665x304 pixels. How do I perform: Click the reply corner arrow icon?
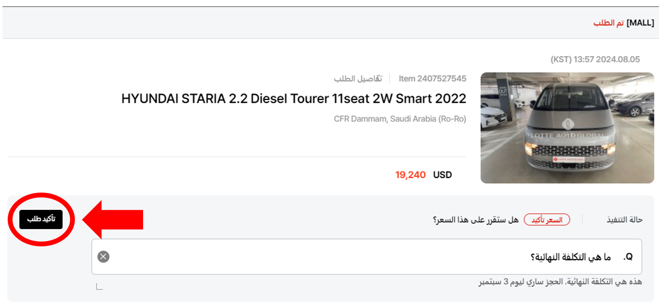point(99,287)
